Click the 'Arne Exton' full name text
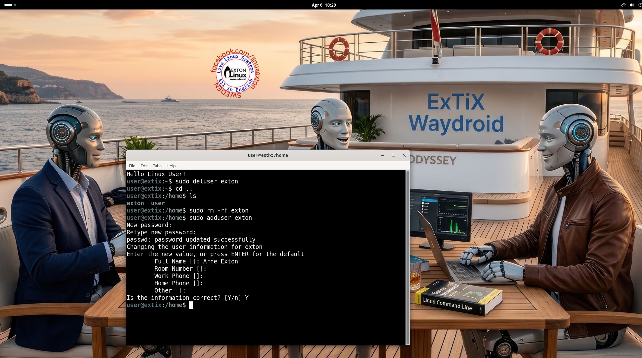The width and height of the screenshot is (642, 358). tap(220, 262)
